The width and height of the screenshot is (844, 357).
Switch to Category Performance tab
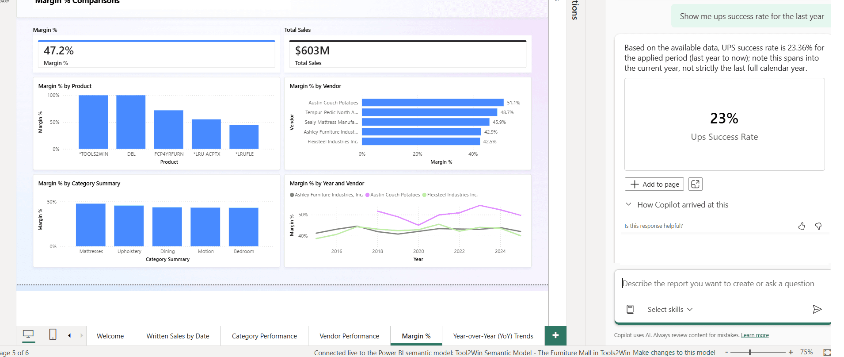(264, 336)
